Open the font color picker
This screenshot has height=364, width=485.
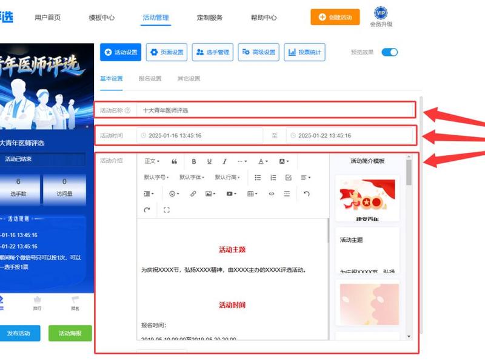(263, 161)
